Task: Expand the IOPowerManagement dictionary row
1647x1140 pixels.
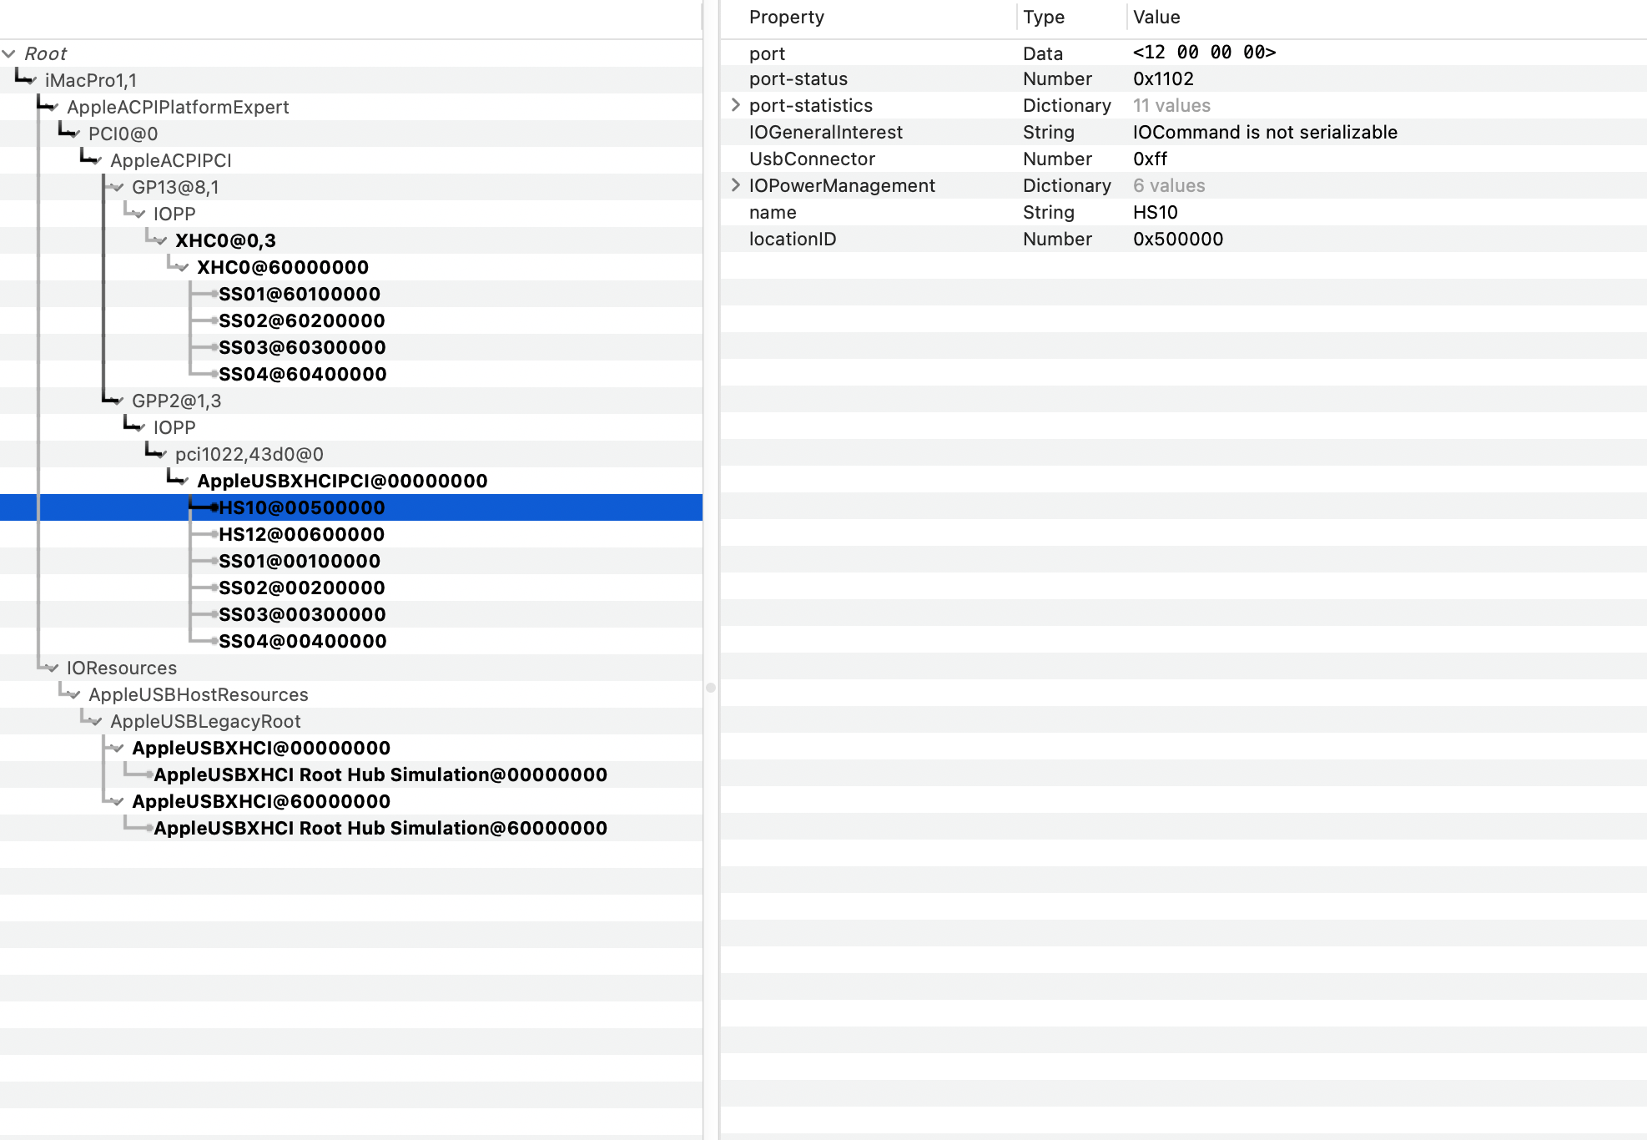Action: (735, 185)
